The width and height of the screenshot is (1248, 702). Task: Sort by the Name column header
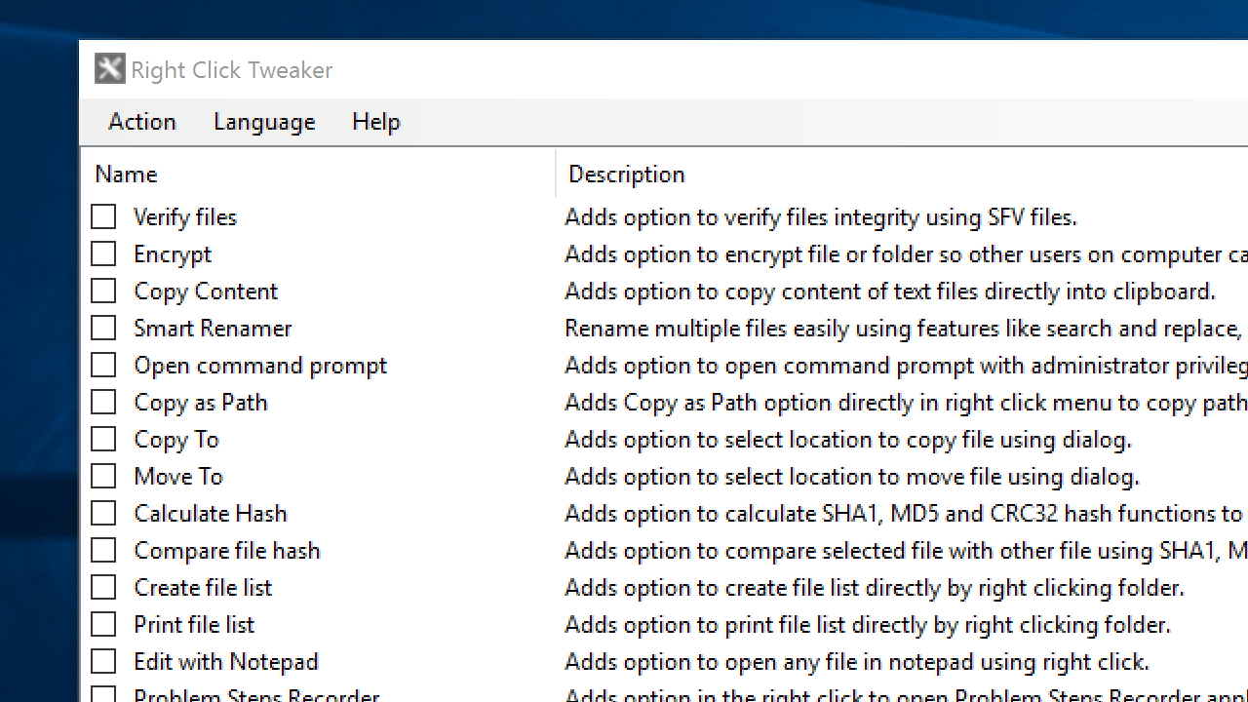tap(319, 174)
